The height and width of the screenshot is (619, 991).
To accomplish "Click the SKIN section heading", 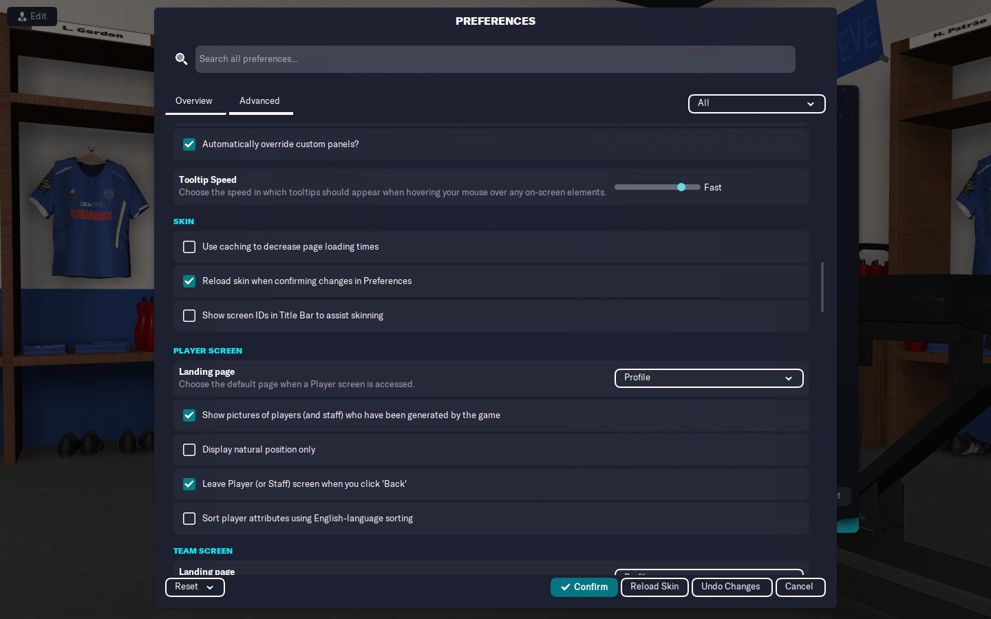I will (x=184, y=221).
